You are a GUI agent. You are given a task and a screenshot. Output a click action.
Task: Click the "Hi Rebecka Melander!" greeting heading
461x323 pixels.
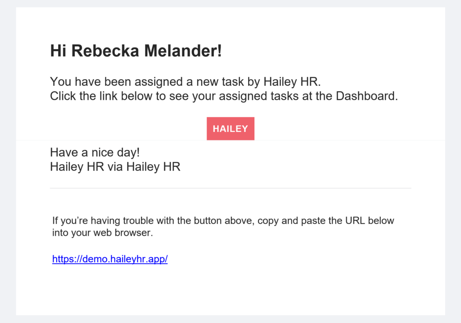[x=136, y=50]
